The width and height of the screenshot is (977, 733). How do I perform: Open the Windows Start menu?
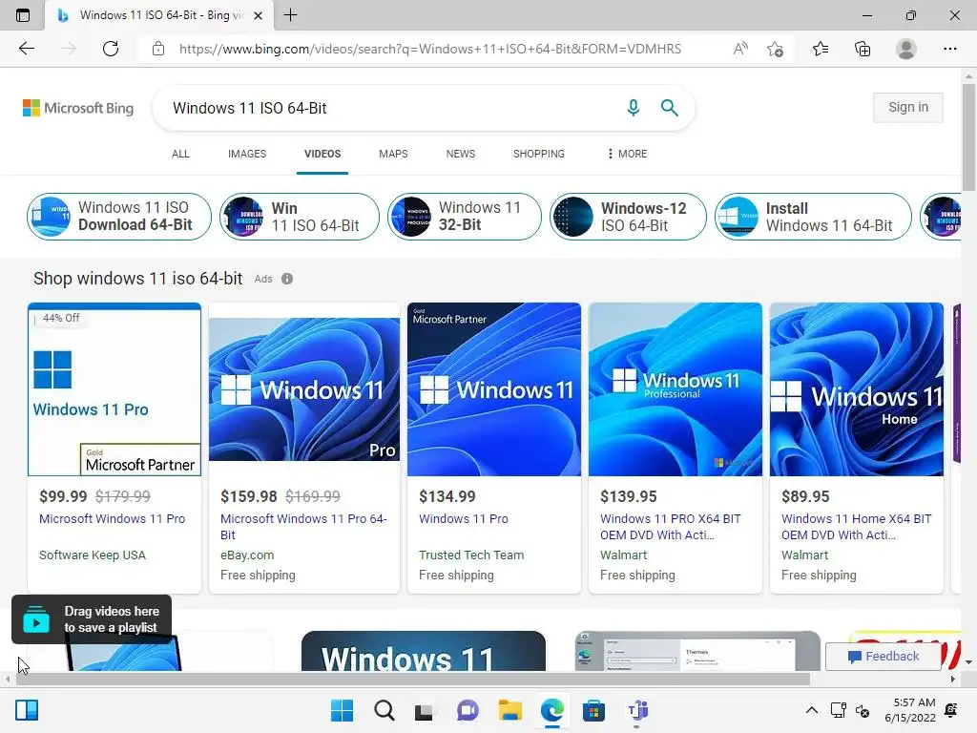(343, 710)
